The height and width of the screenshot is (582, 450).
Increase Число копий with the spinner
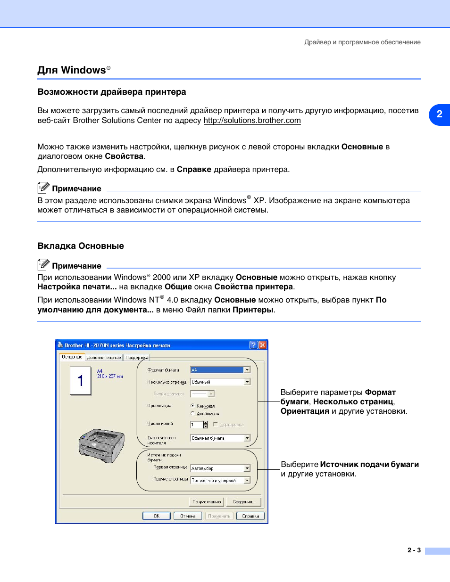(x=206, y=423)
